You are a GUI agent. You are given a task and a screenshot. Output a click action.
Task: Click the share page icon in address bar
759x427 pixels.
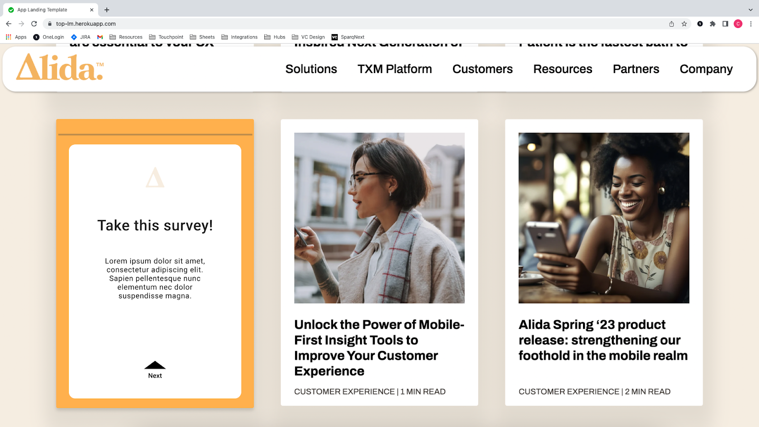pos(672,24)
